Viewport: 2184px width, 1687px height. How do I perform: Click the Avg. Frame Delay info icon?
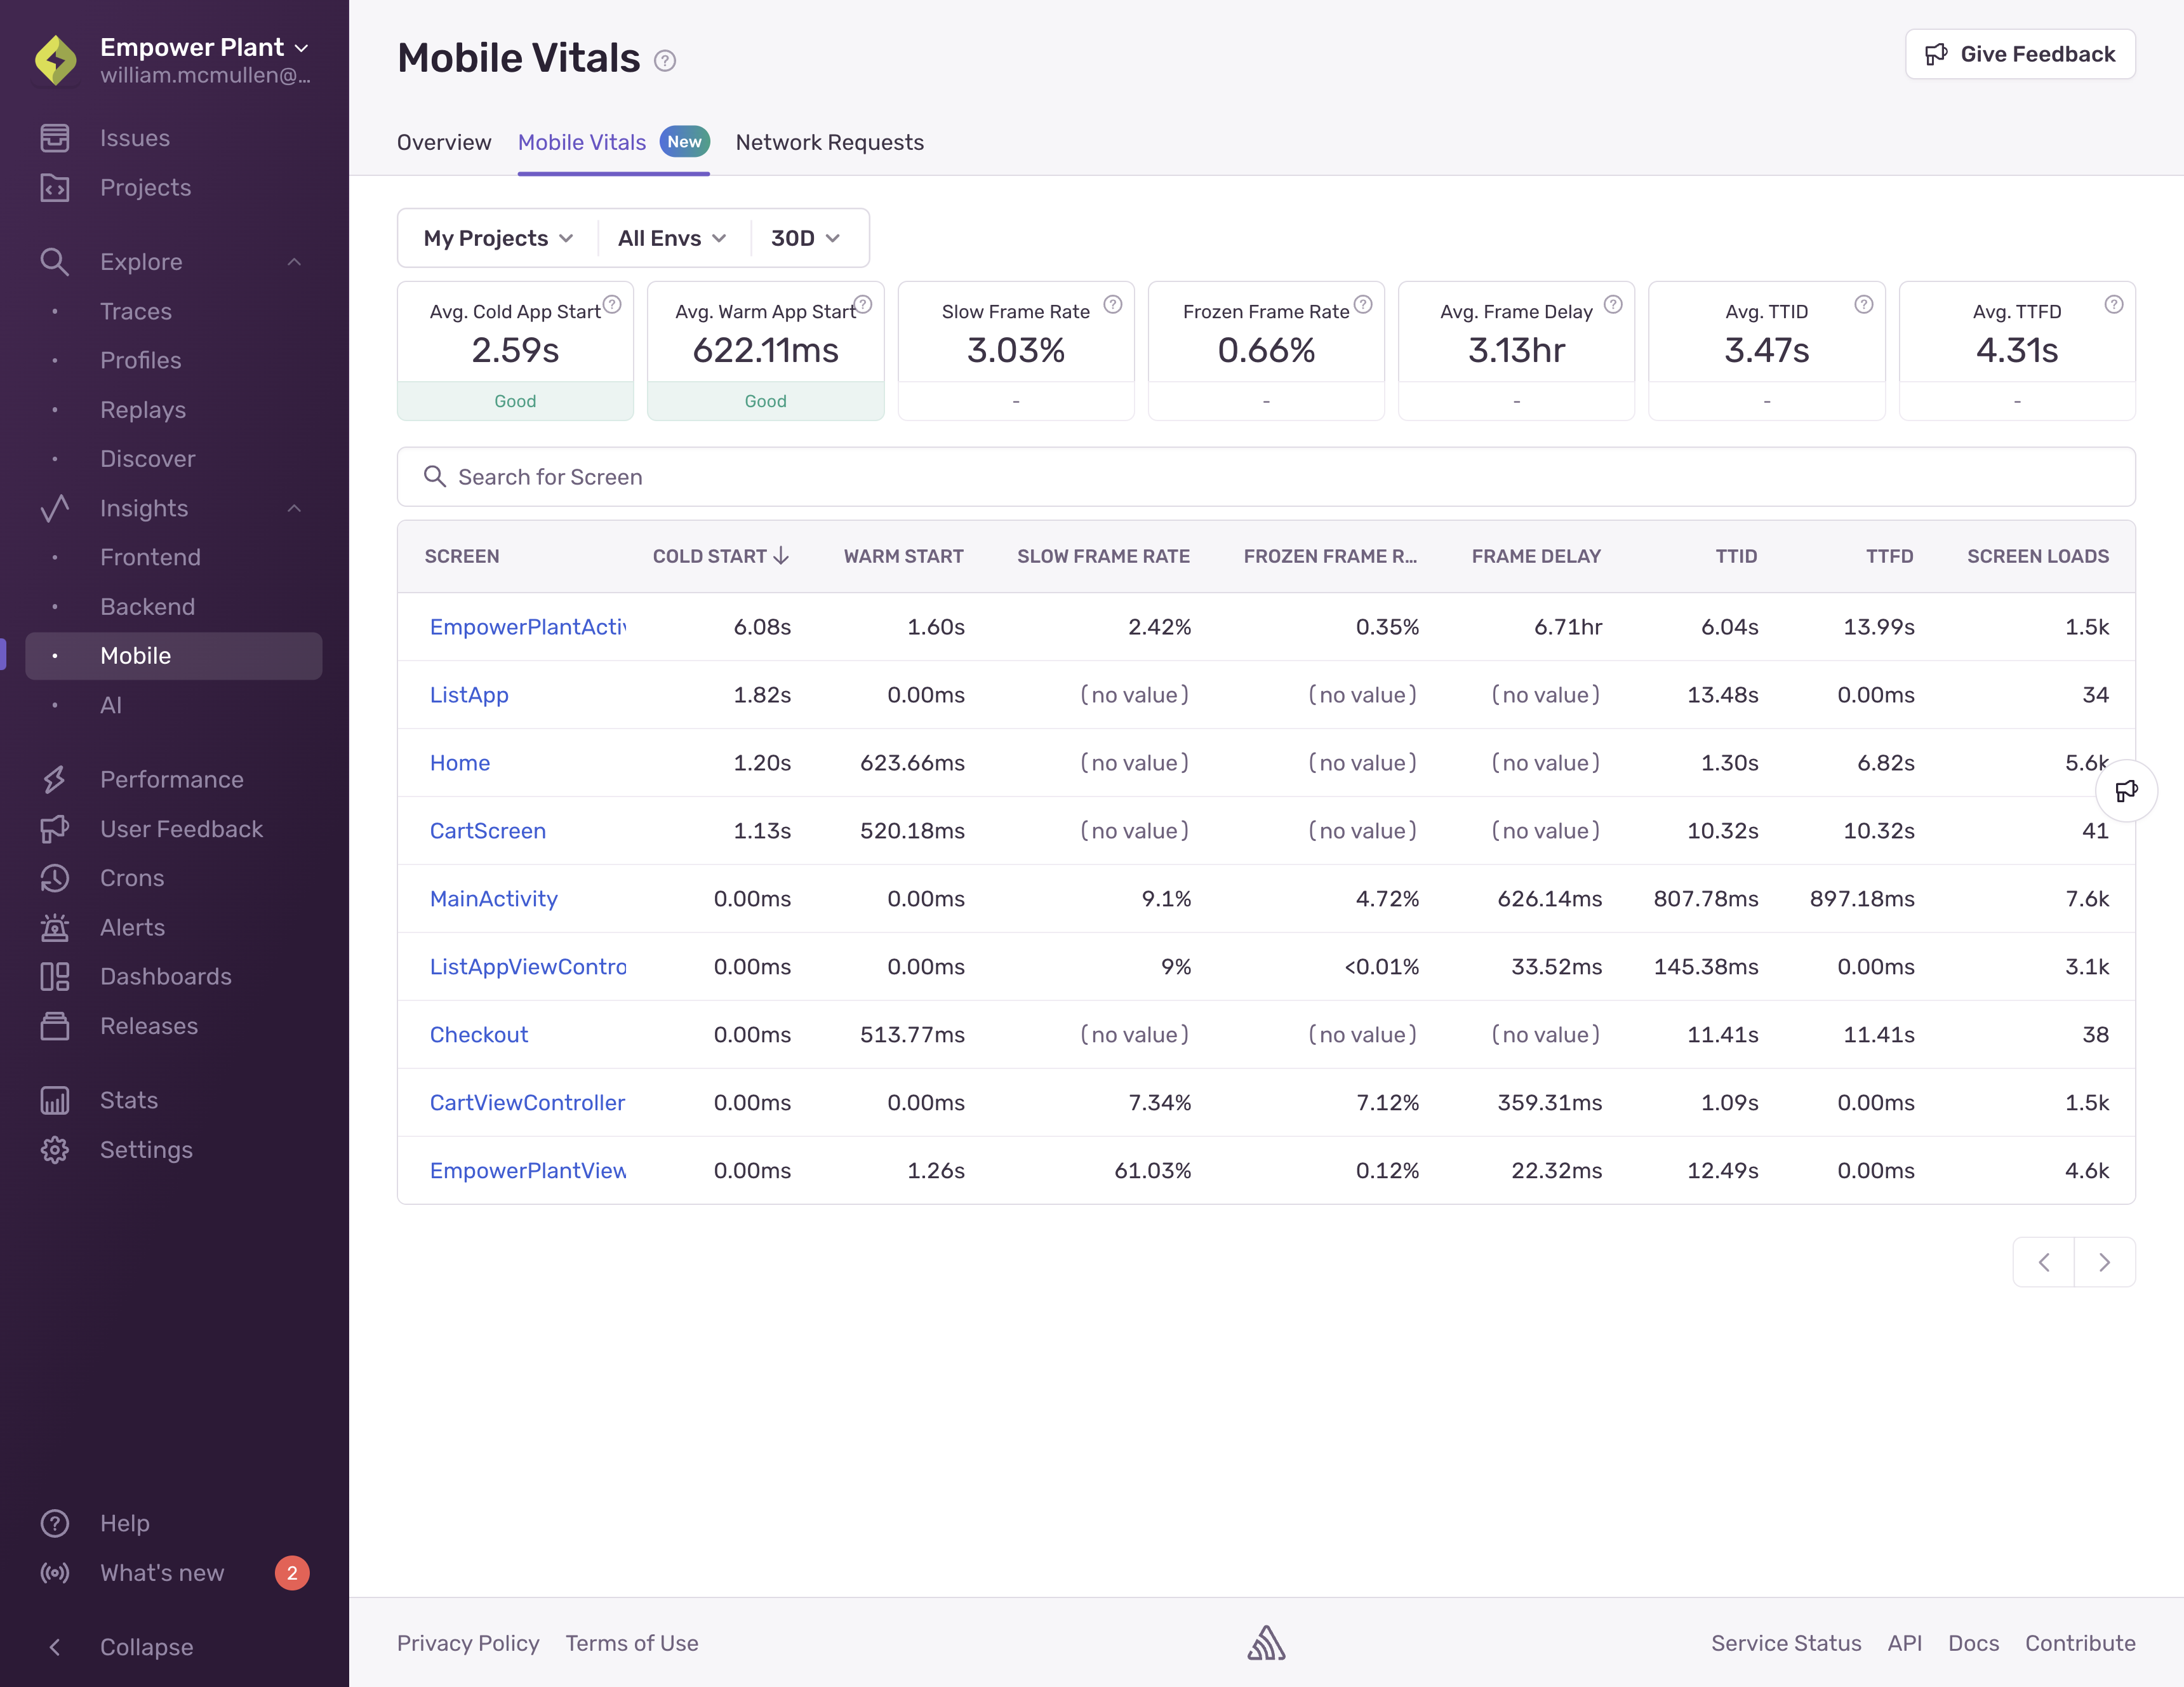click(x=1613, y=304)
